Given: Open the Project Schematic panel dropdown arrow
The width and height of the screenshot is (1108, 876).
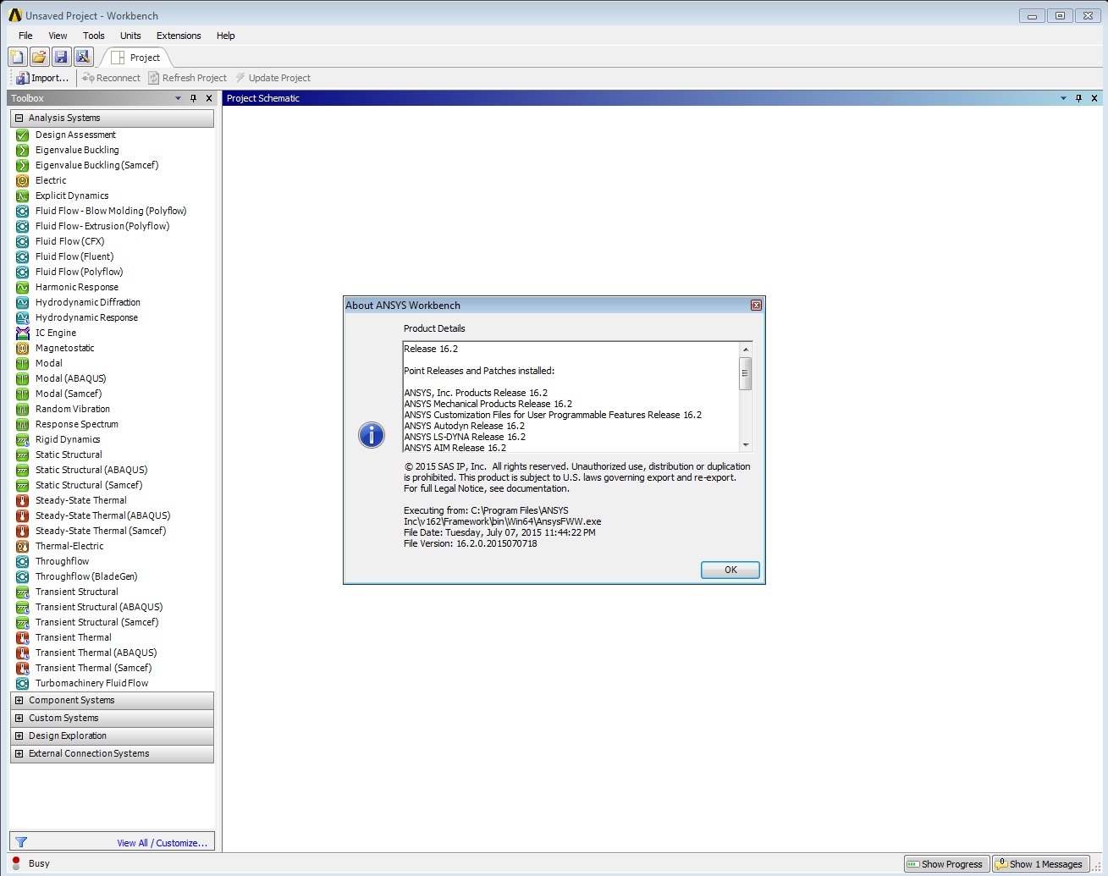Looking at the screenshot, I should (1063, 98).
